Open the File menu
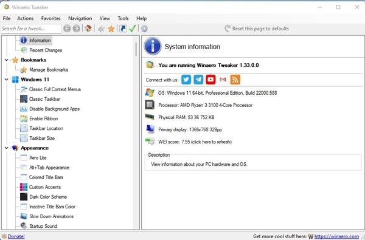Viewport: 365px width, 240px height. click(7, 18)
